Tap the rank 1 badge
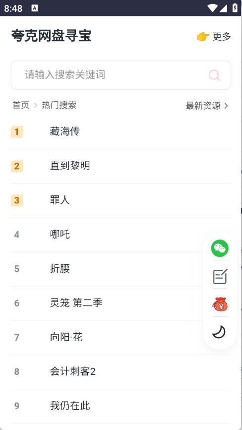 point(17,132)
